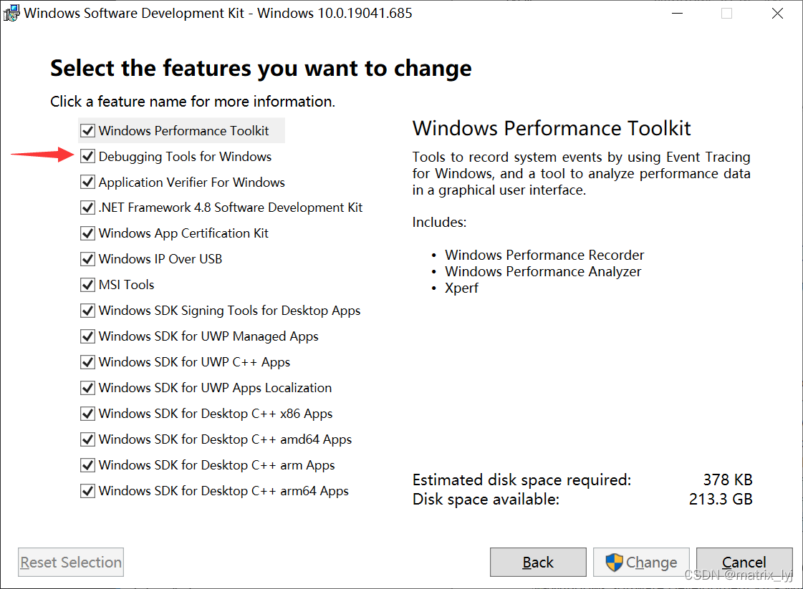Uncheck the SDK for Desktop C++ arm Apps checkbox
Screen dimensions: 803x589
[87, 464]
